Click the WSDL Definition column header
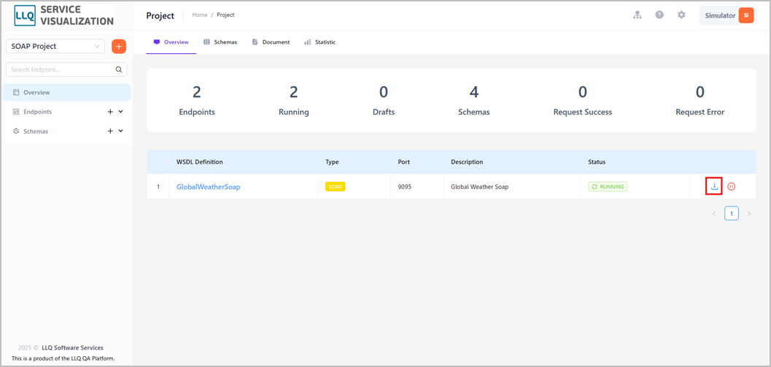This screenshot has width=771, height=367. (x=200, y=162)
